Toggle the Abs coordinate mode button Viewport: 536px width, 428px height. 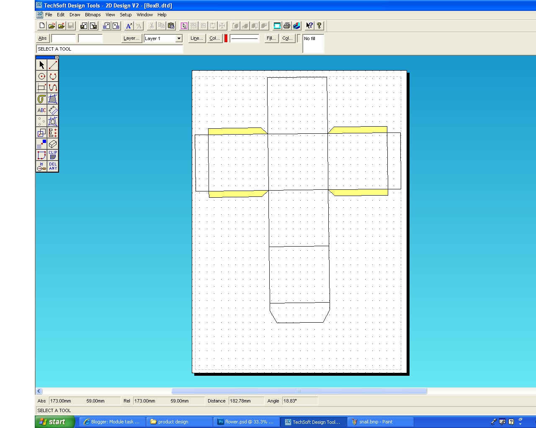click(x=42, y=38)
